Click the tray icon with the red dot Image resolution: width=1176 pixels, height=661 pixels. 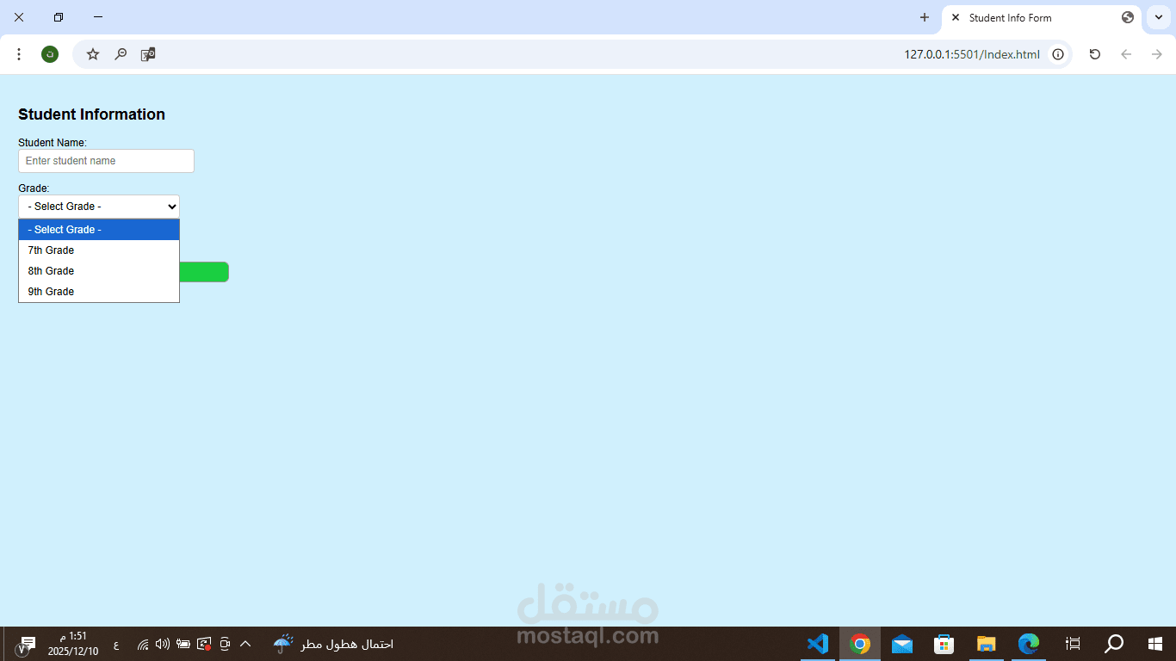click(204, 644)
